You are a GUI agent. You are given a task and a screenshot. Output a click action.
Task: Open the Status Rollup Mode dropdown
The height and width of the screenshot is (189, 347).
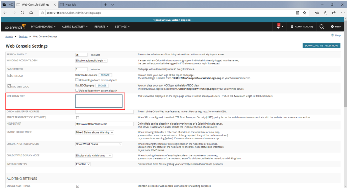(95, 132)
